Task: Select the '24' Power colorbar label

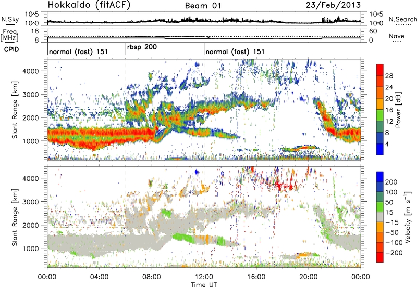Action: [x=389, y=87]
